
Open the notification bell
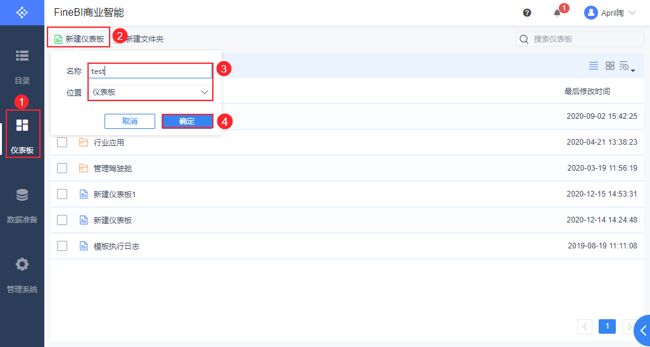click(x=558, y=13)
